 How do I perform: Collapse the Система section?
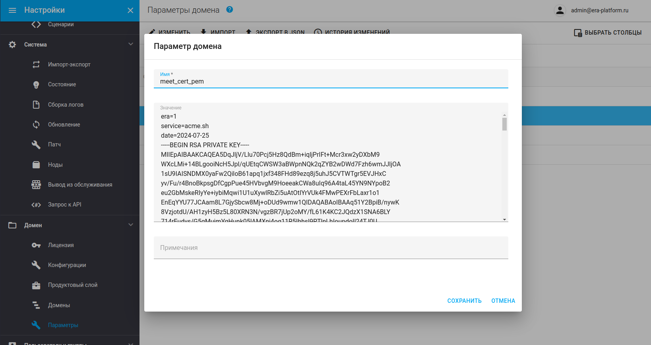[131, 44]
